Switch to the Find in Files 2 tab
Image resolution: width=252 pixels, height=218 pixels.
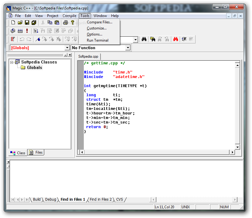(x=100, y=199)
